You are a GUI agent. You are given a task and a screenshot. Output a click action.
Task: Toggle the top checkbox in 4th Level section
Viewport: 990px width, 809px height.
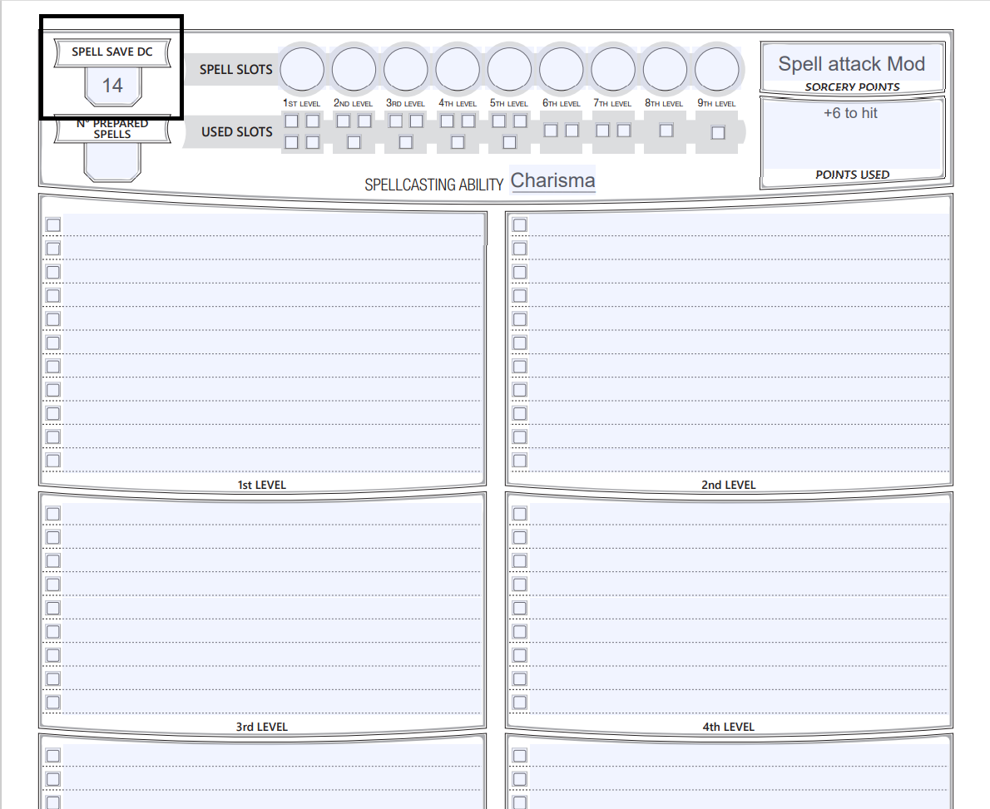(518, 514)
